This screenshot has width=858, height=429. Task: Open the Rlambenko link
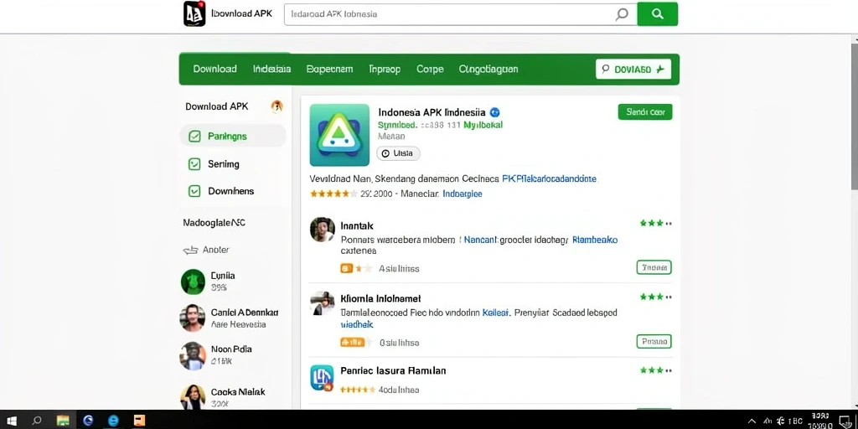click(595, 240)
